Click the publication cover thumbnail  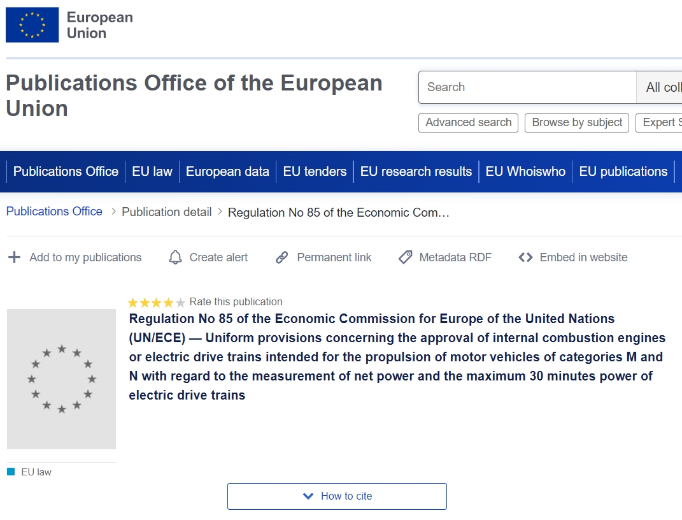coord(61,379)
